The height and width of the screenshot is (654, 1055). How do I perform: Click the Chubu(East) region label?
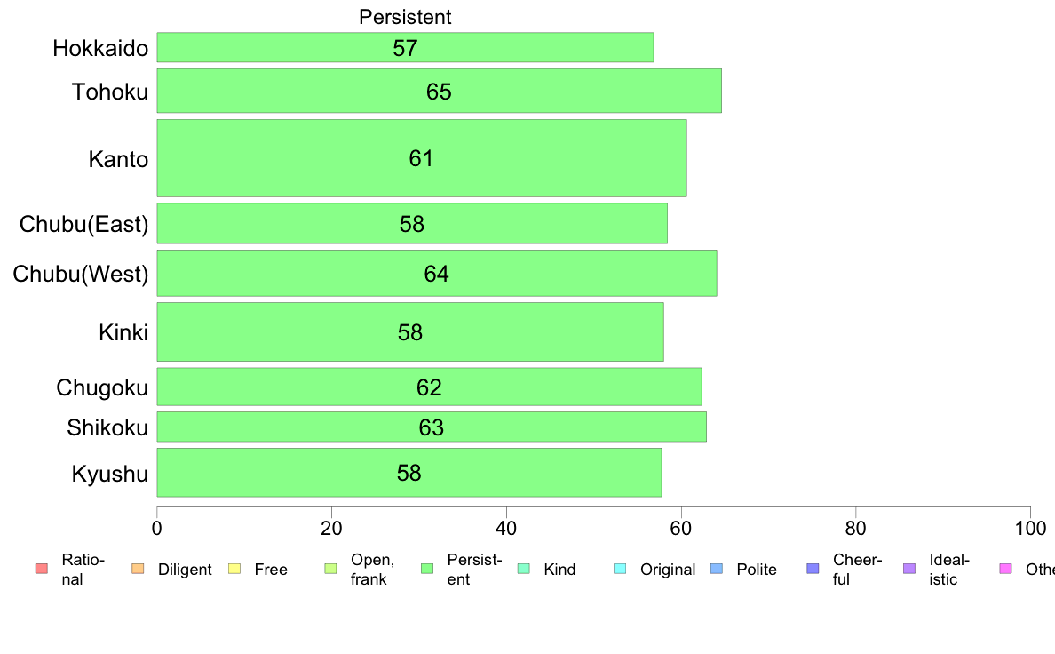coord(83,224)
